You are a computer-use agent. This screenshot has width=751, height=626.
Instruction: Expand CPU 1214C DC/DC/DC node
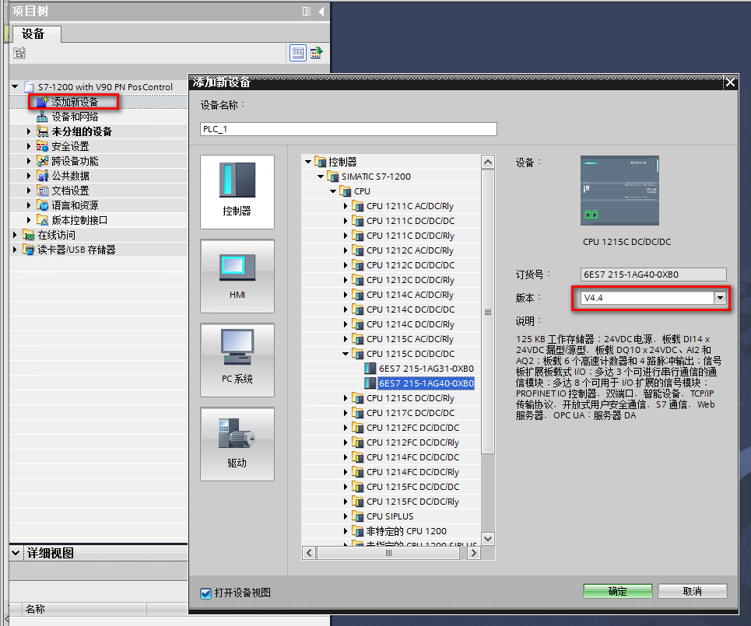pyautogui.click(x=346, y=310)
